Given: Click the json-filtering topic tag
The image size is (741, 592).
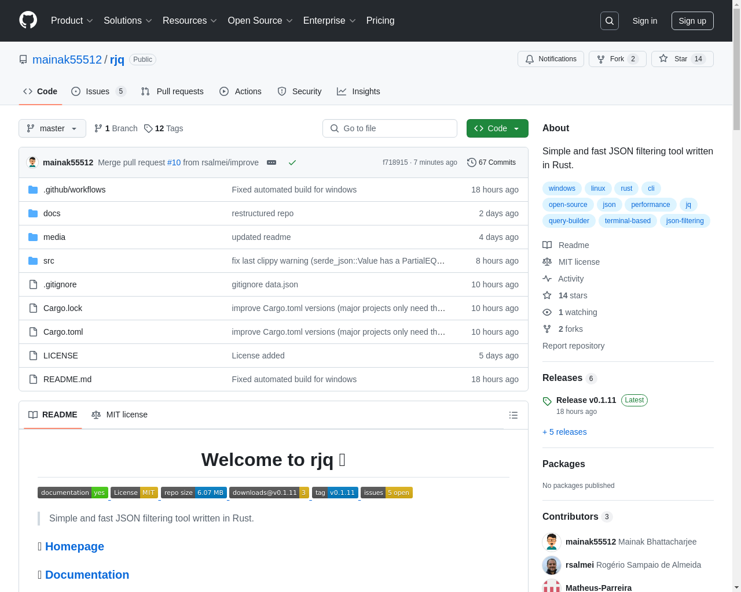Looking at the screenshot, I should pyautogui.click(x=685, y=221).
